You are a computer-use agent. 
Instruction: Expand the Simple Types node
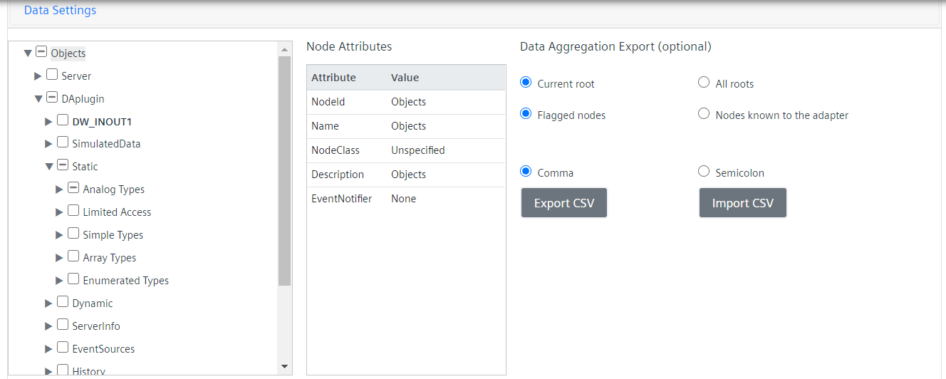pyautogui.click(x=59, y=235)
